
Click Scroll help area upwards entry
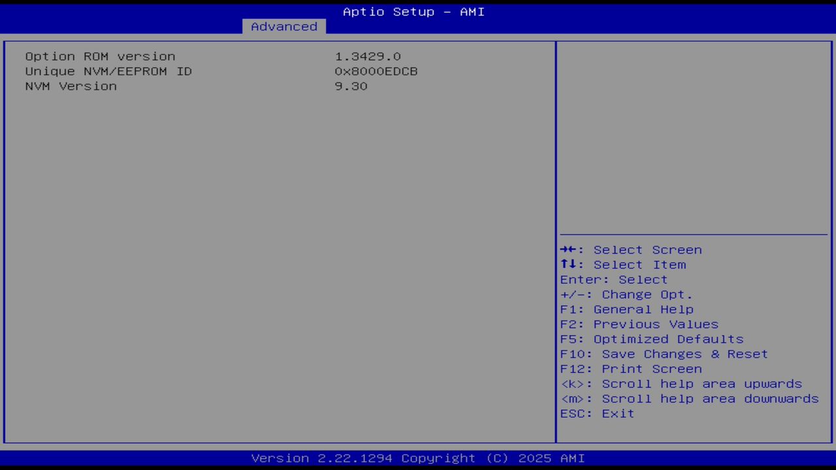[681, 384]
